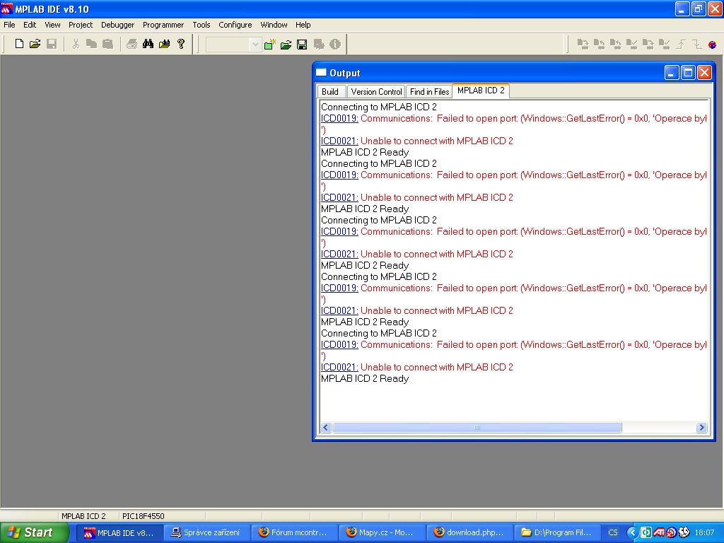Screen dimensions: 724x543
Task: Expand hidden tray icons chevron
Action: 633,532
